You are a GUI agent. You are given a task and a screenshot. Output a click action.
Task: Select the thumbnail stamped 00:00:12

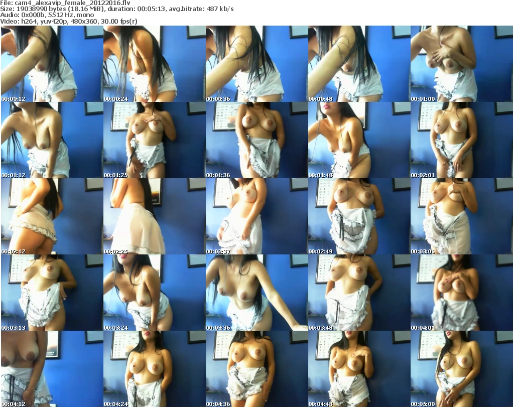coord(52,64)
